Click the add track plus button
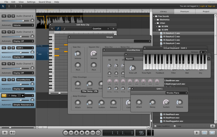 [x=5, y=132]
